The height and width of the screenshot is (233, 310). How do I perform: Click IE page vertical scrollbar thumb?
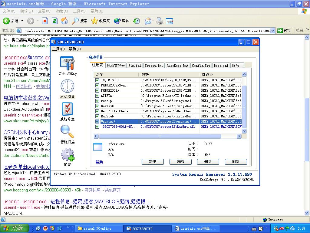tap(307, 130)
